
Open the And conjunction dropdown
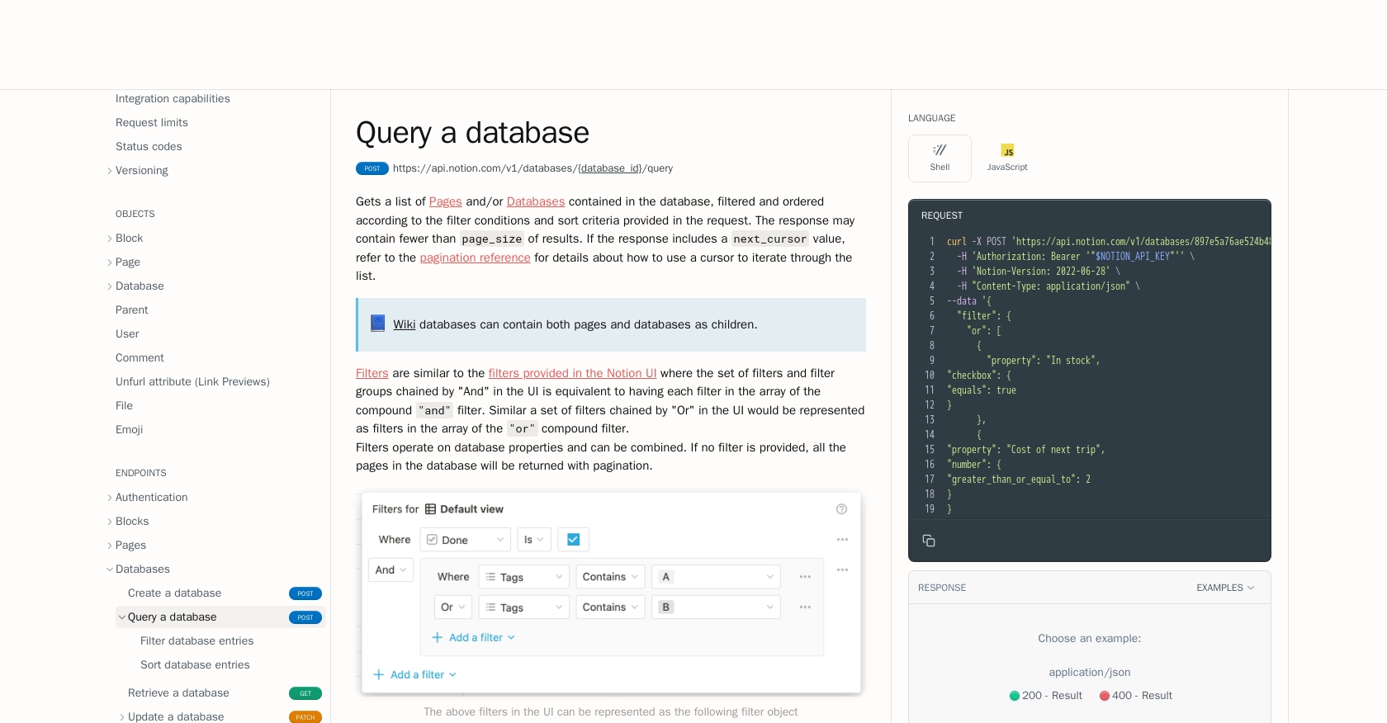(x=391, y=570)
